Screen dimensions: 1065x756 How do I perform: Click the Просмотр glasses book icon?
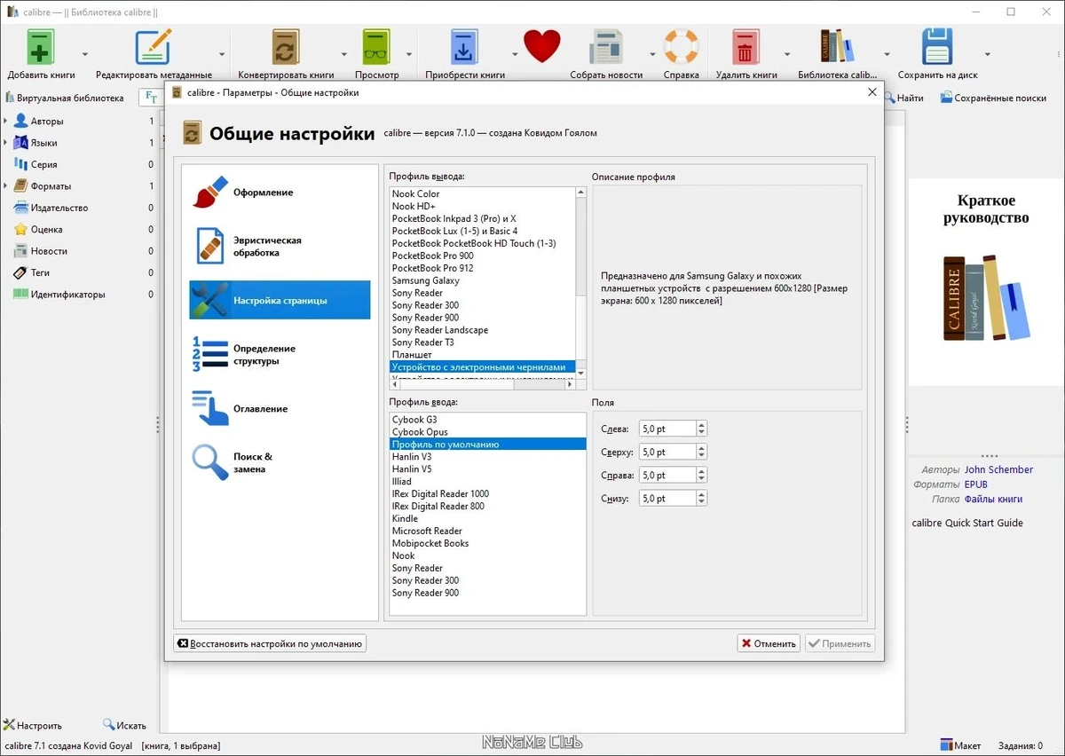(x=376, y=47)
